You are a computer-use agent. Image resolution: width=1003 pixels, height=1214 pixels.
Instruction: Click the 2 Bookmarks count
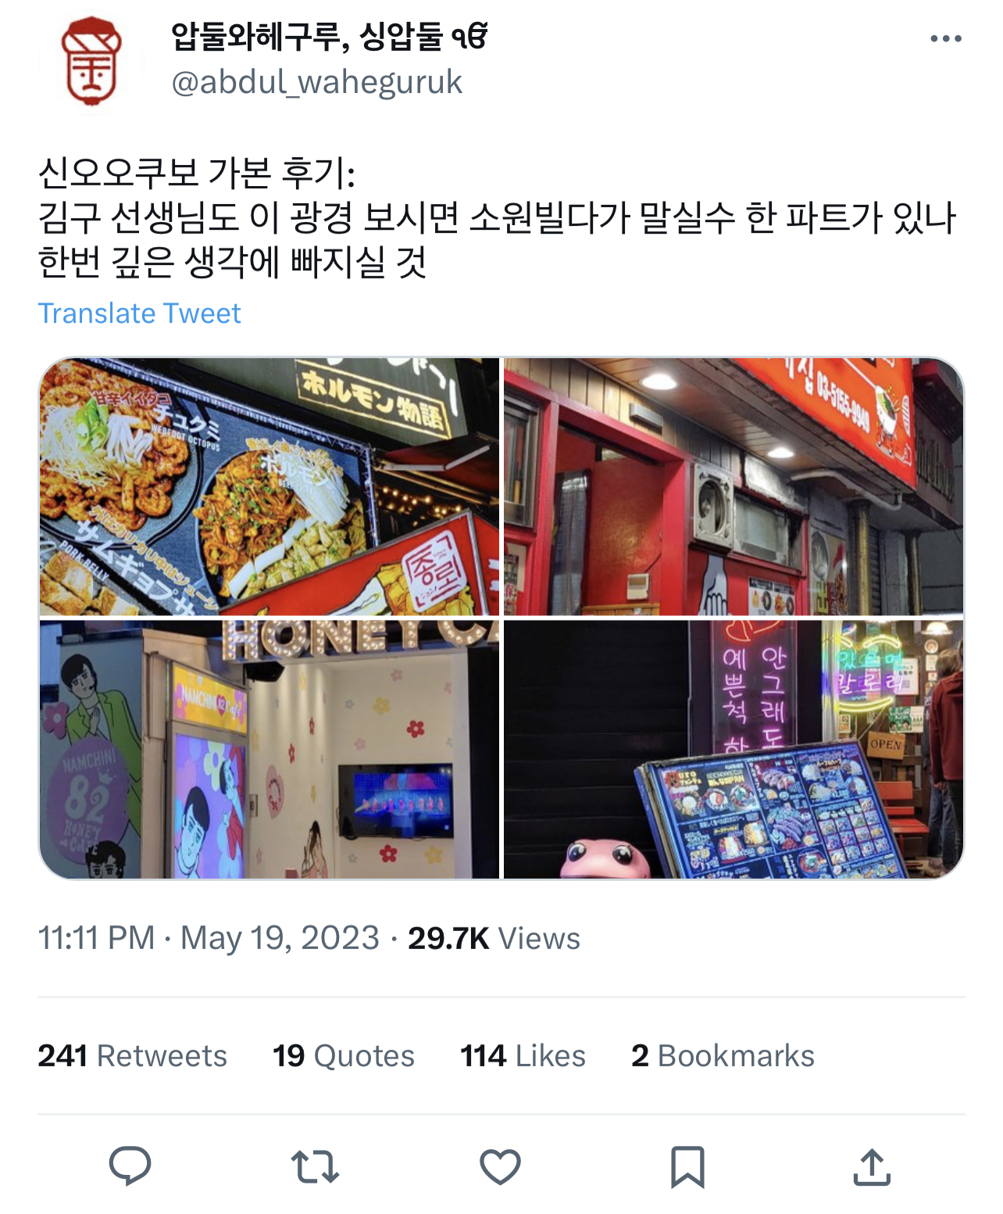click(x=723, y=1056)
